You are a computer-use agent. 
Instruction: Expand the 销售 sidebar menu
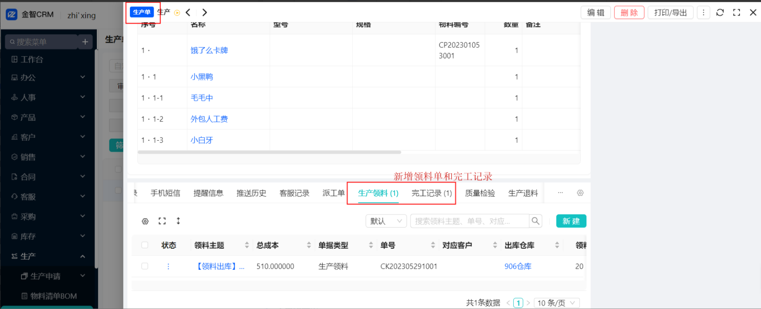click(48, 157)
